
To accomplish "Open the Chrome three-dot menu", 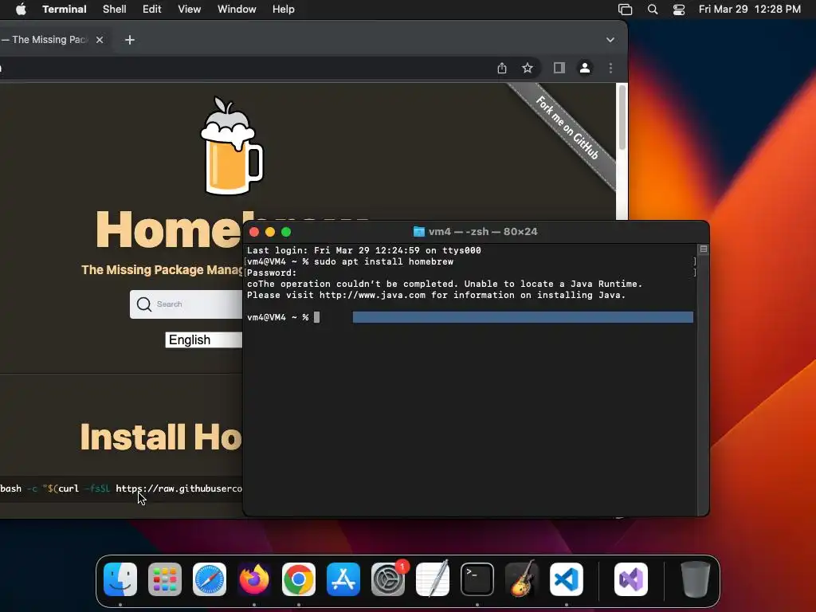I will click(610, 68).
